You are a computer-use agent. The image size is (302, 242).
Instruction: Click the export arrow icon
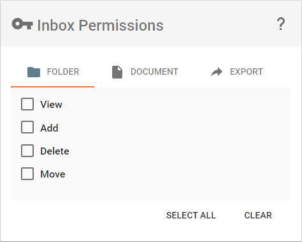(x=217, y=72)
